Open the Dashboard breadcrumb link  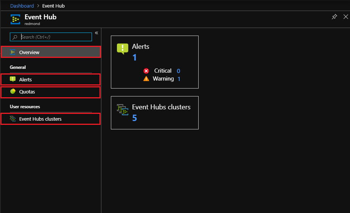point(22,6)
